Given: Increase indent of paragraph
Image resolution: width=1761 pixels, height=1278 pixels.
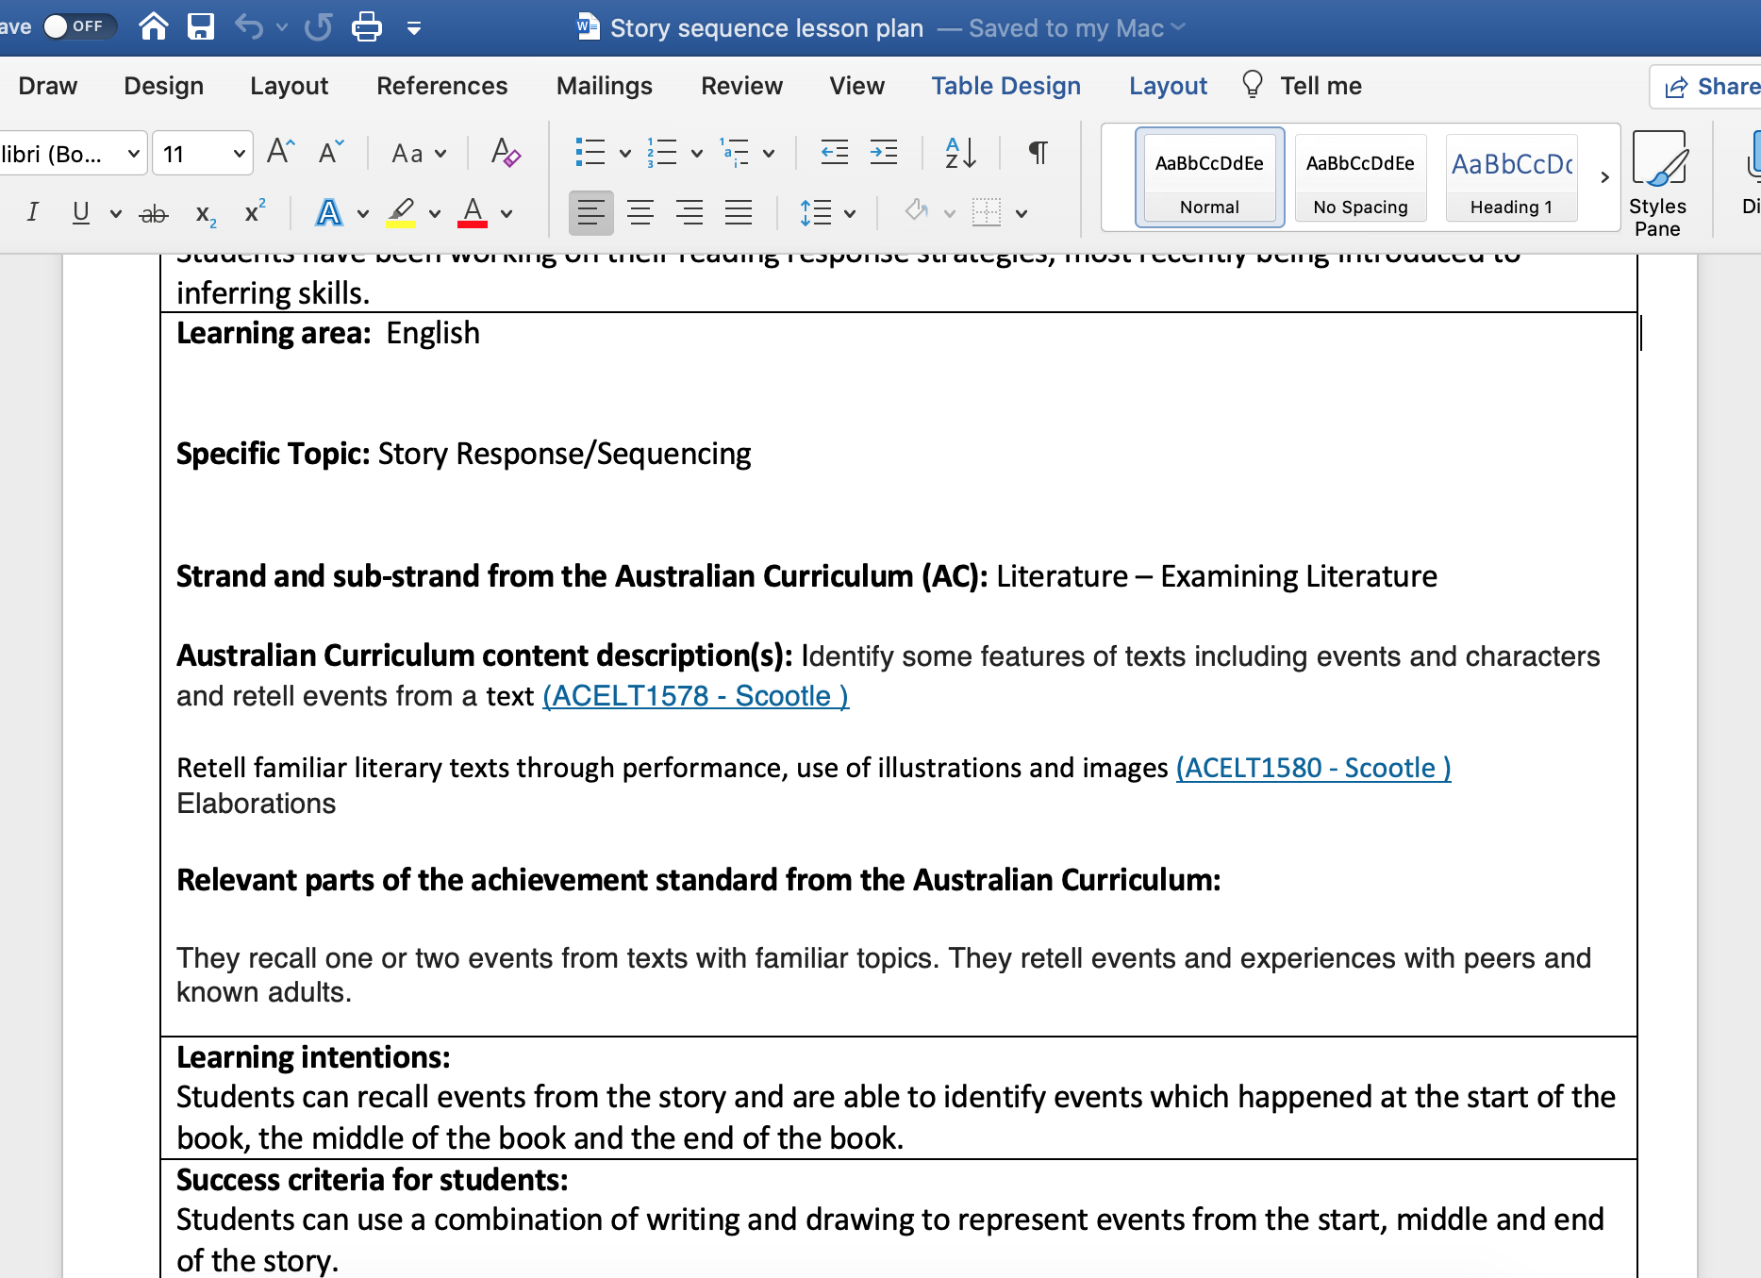Looking at the screenshot, I should pos(884,152).
